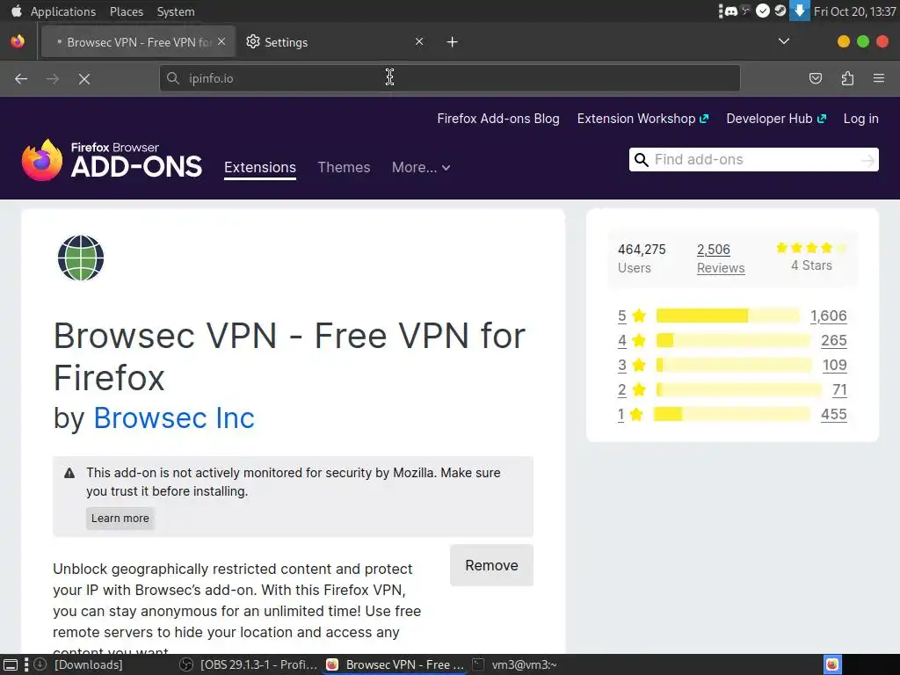Click the 5-star rating bar
This screenshot has width=900, height=675.
click(x=728, y=316)
